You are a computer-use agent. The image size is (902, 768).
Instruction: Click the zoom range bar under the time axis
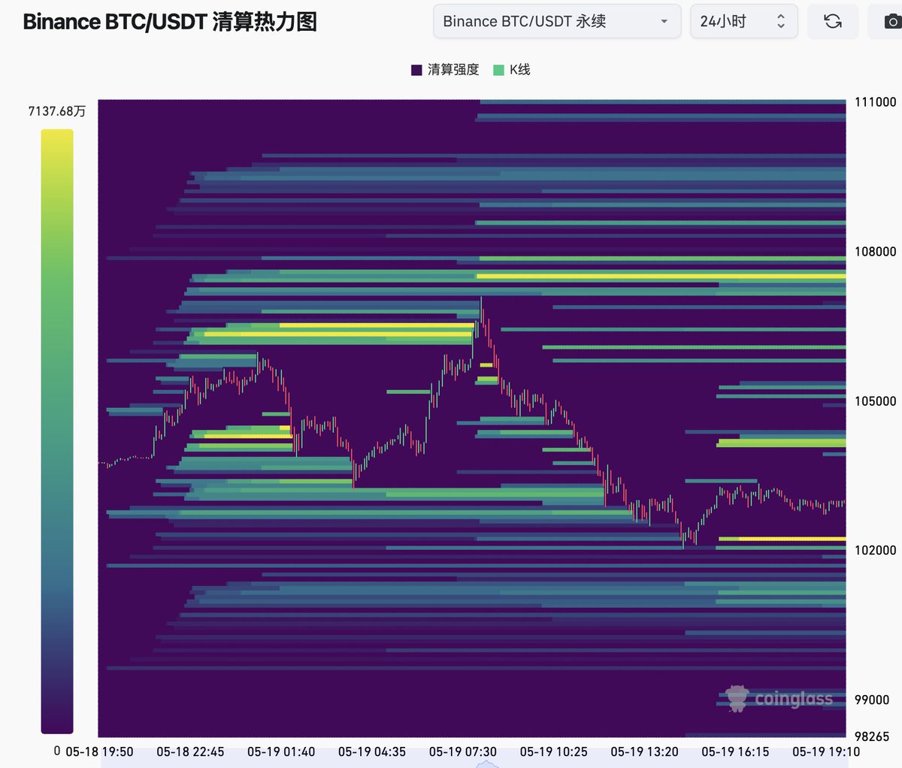click(474, 763)
